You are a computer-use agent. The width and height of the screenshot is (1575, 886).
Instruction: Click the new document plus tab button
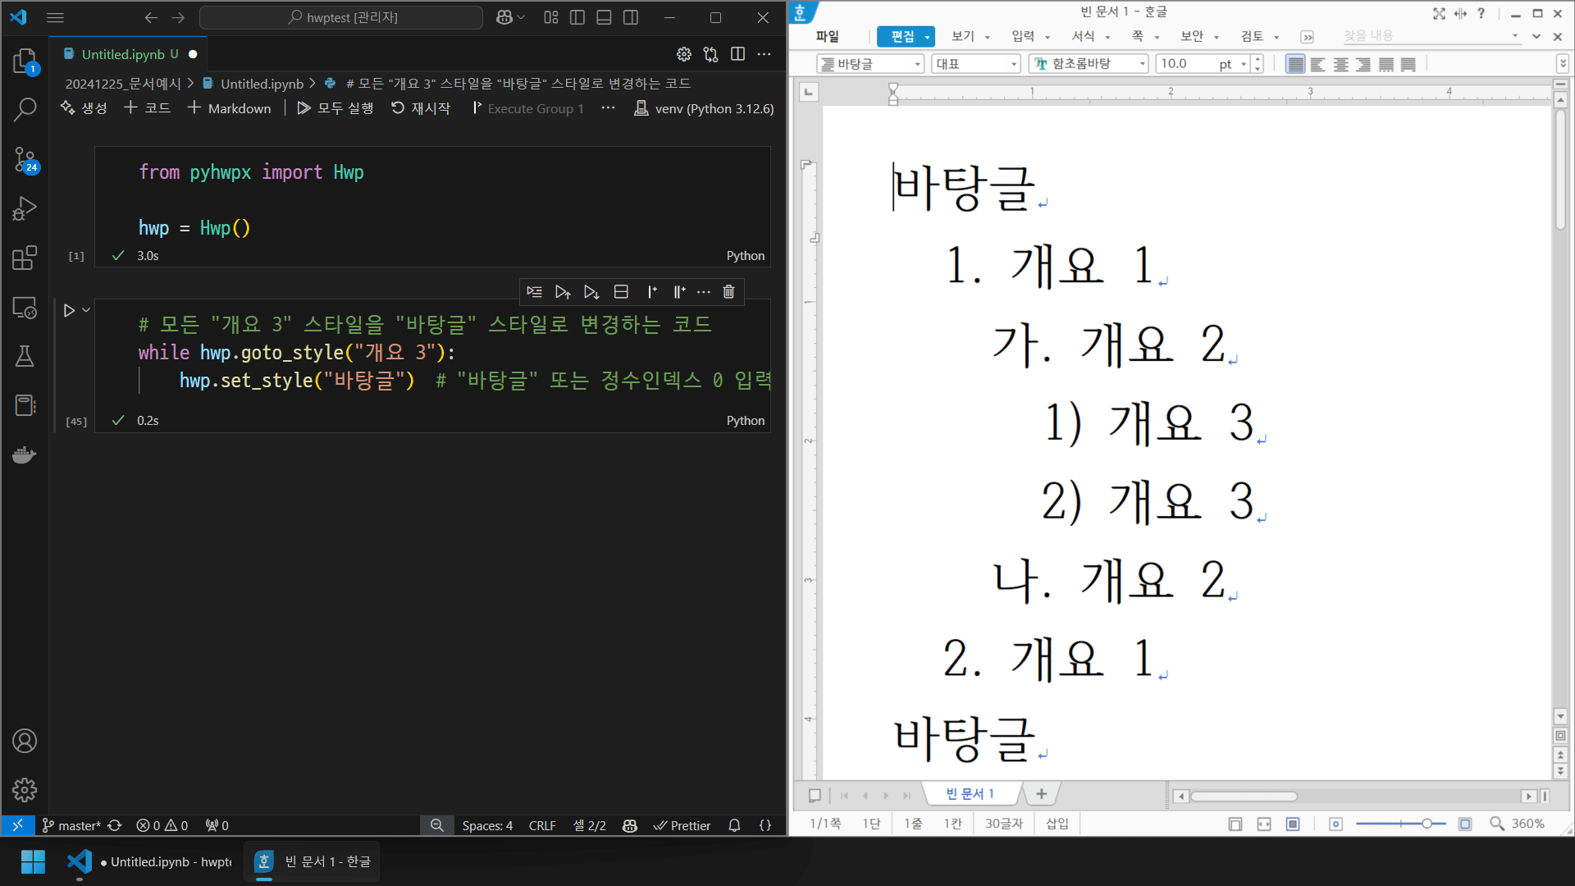[x=1040, y=793]
